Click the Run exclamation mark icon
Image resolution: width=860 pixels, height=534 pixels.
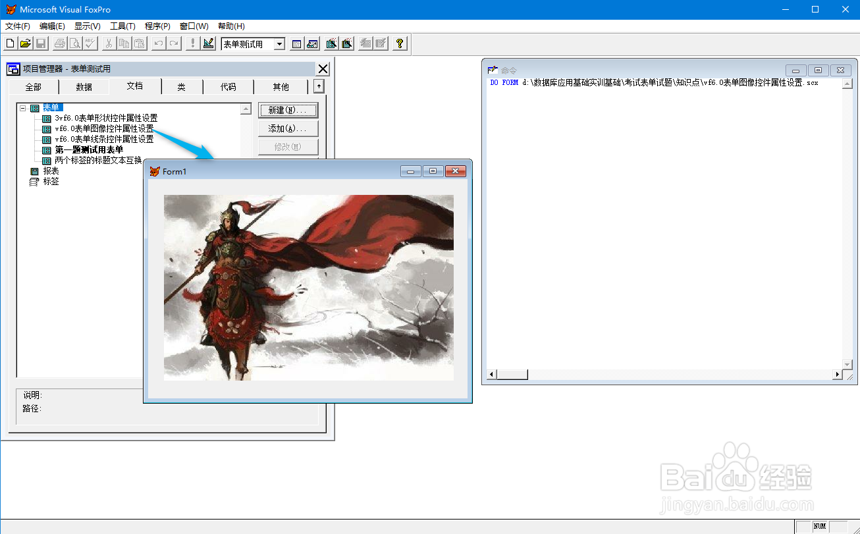click(193, 44)
